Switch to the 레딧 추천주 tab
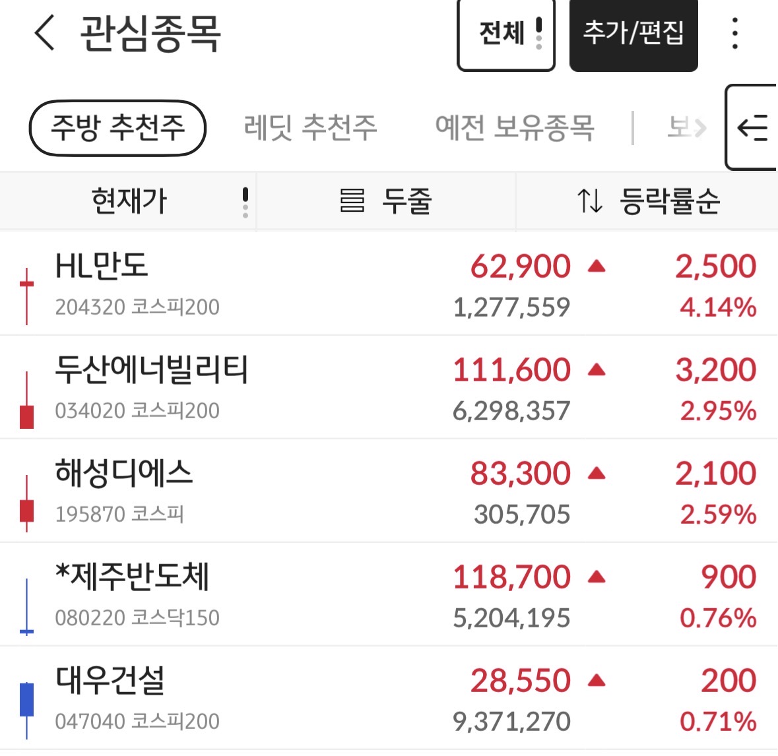The height and width of the screenshot is (756, 778). pos(310,128)
